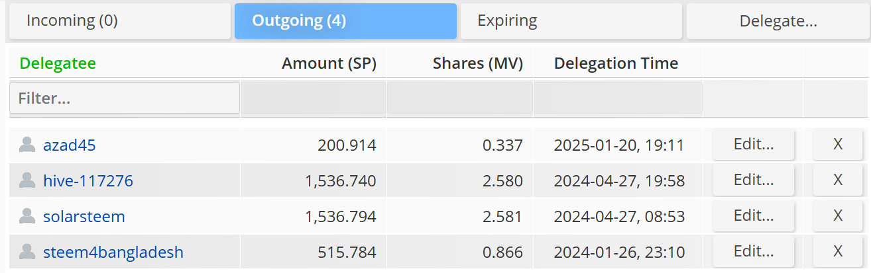
Task: Focus the delegatee Filter input field
Action: 125,98
